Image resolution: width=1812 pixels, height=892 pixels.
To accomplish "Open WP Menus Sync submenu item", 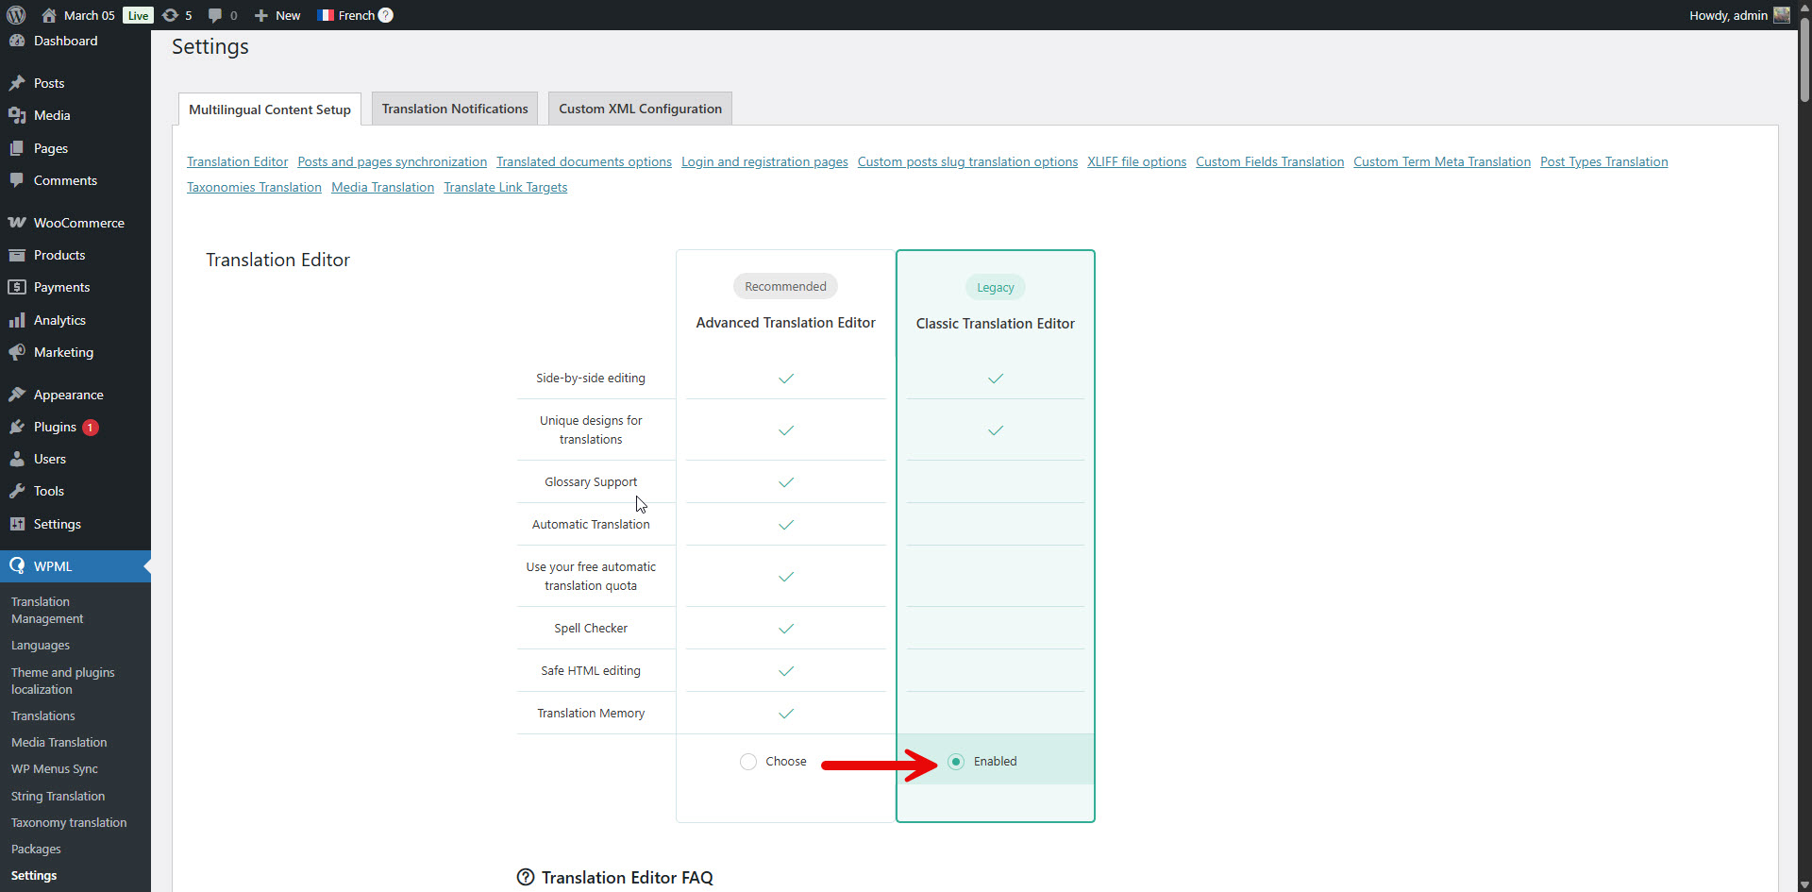I will (x=55, y=769).
